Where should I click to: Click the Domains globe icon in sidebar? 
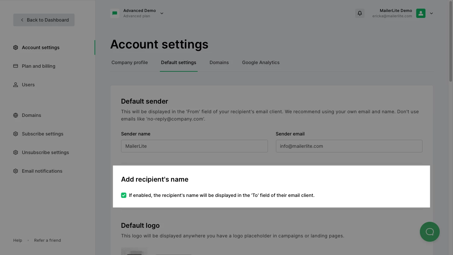pos(16,115)
